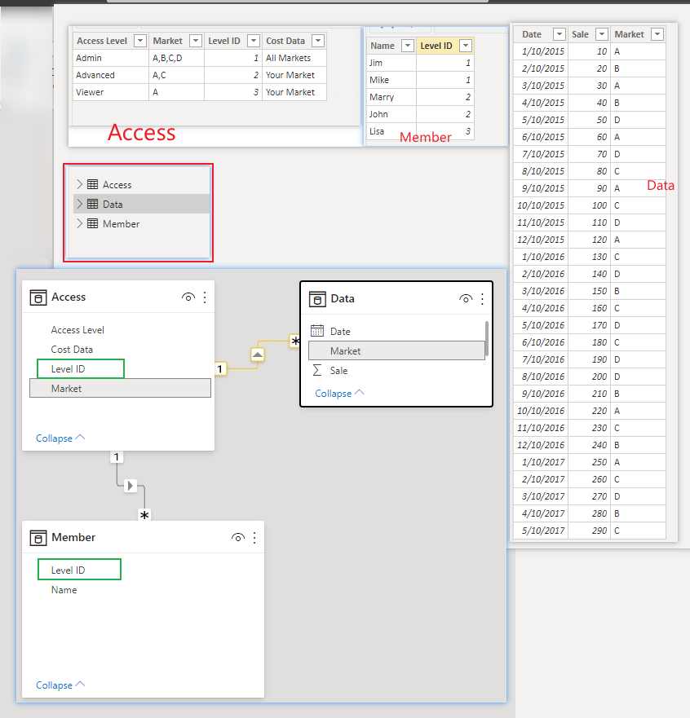Select the Cost Data field in Access card
Viewport: 690px width, 718px height.
[x=72, y=350]
